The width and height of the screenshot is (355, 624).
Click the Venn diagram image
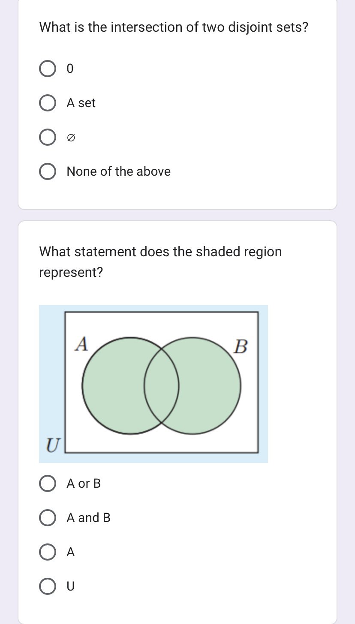click(153, 384)
